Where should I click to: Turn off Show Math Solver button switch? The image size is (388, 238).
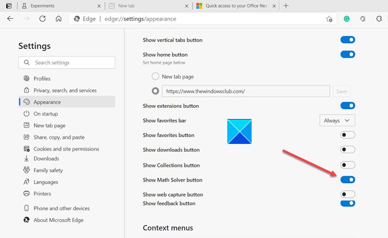click(348, 180)
